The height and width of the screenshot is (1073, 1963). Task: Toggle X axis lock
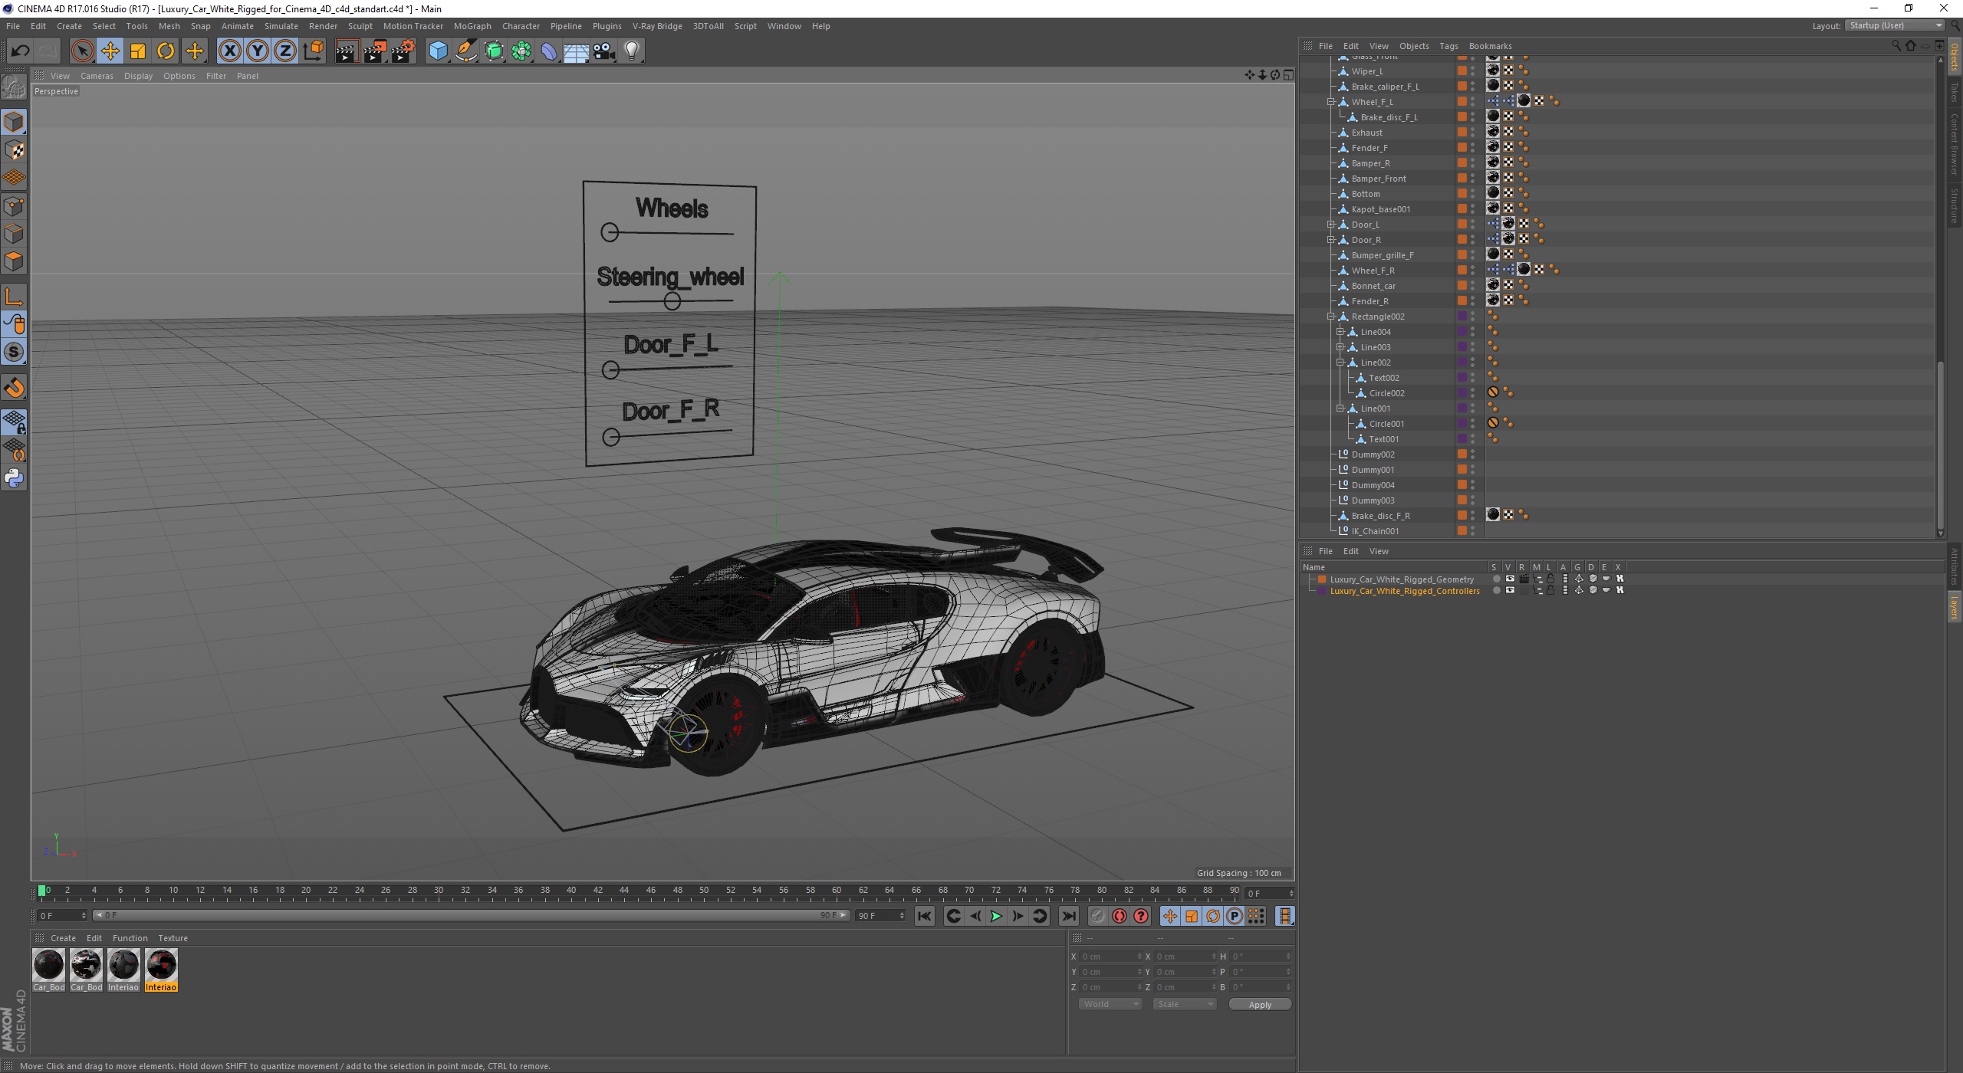click(229, 51)
